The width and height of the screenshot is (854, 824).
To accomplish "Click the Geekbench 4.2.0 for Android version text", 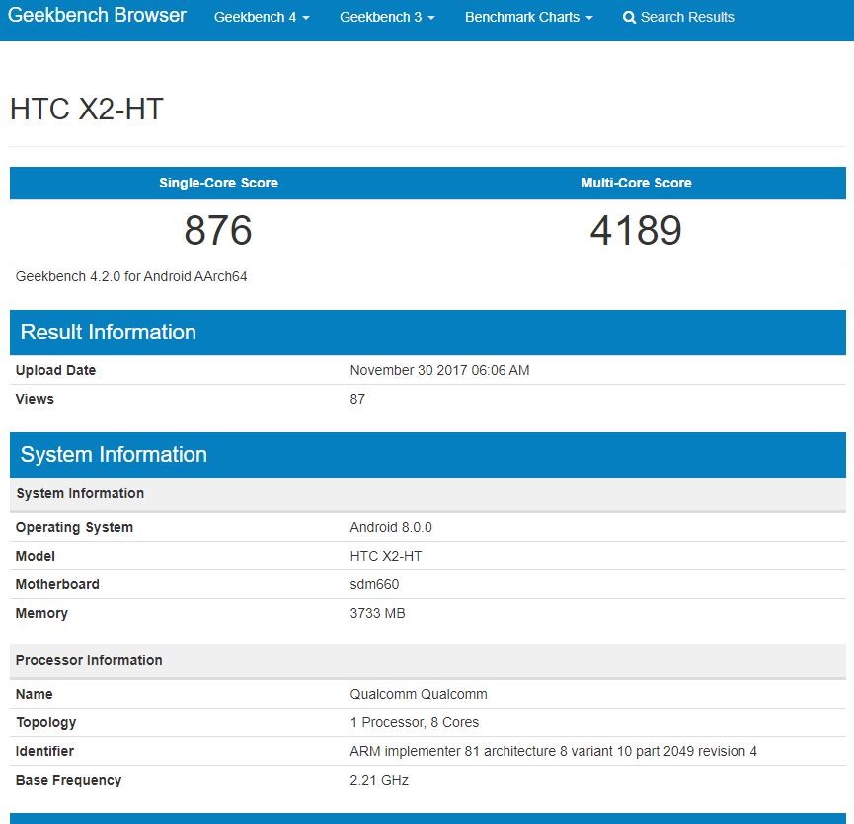I will [131, 276].
